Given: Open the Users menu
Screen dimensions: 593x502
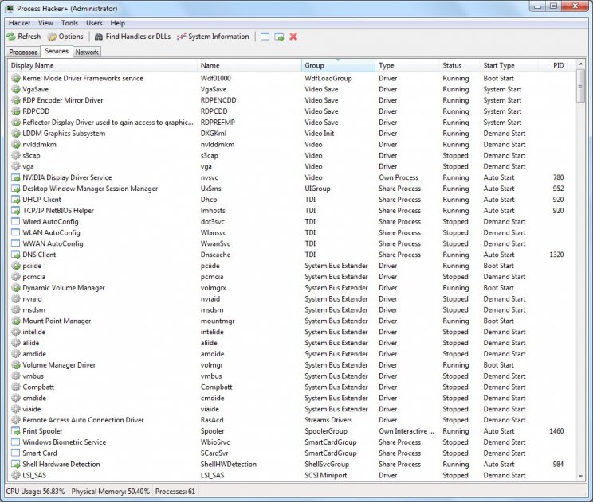Looking at the screenshot, I should pos(94,23).
